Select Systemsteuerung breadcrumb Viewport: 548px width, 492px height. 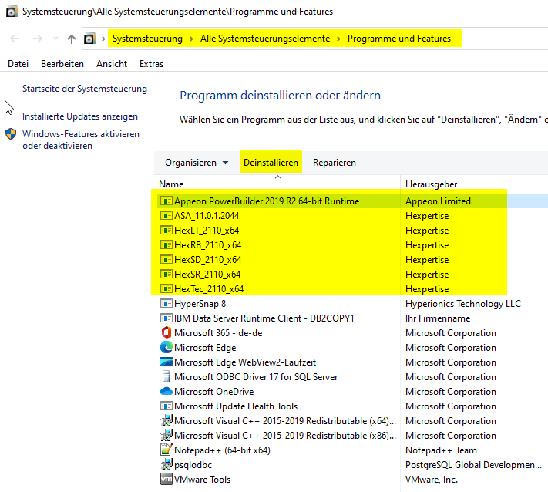[x=147, y=39]
